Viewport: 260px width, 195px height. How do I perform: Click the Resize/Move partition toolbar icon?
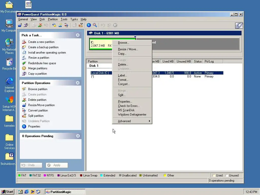tap(20, 25)
